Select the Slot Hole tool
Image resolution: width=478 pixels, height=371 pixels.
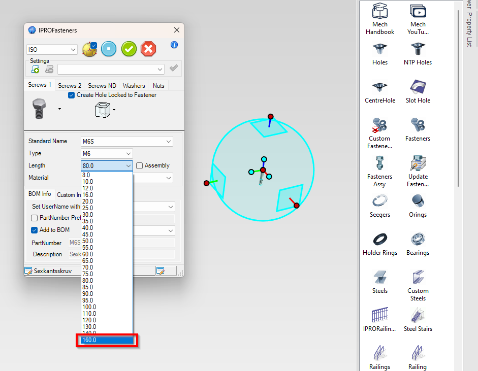tap(418, 92)
